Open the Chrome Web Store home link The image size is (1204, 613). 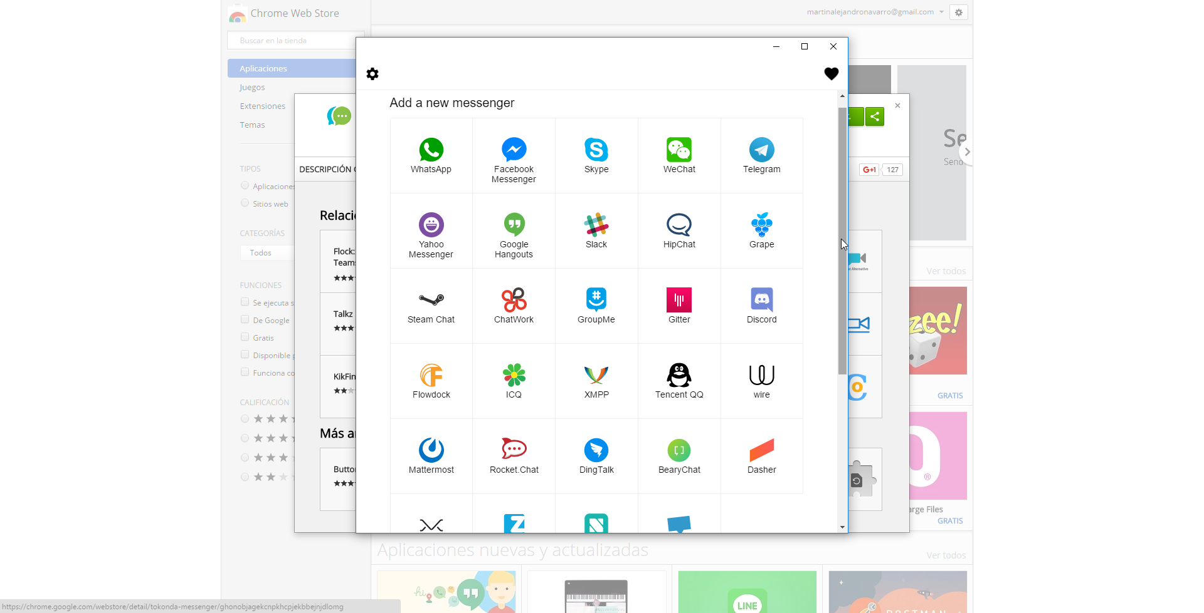coord(284,13)
